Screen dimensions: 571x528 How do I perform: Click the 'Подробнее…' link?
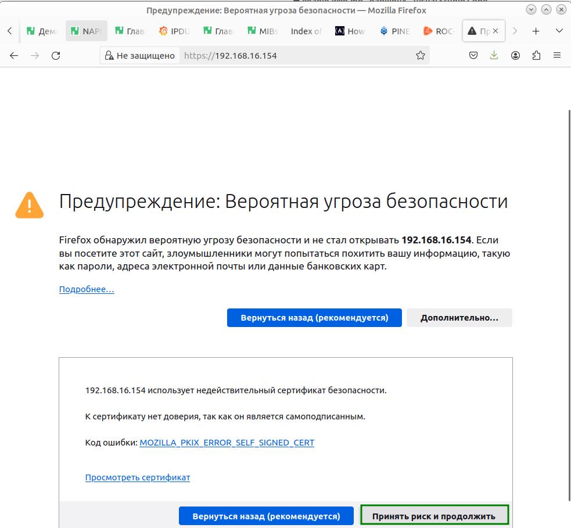click(x=86, y=289)
